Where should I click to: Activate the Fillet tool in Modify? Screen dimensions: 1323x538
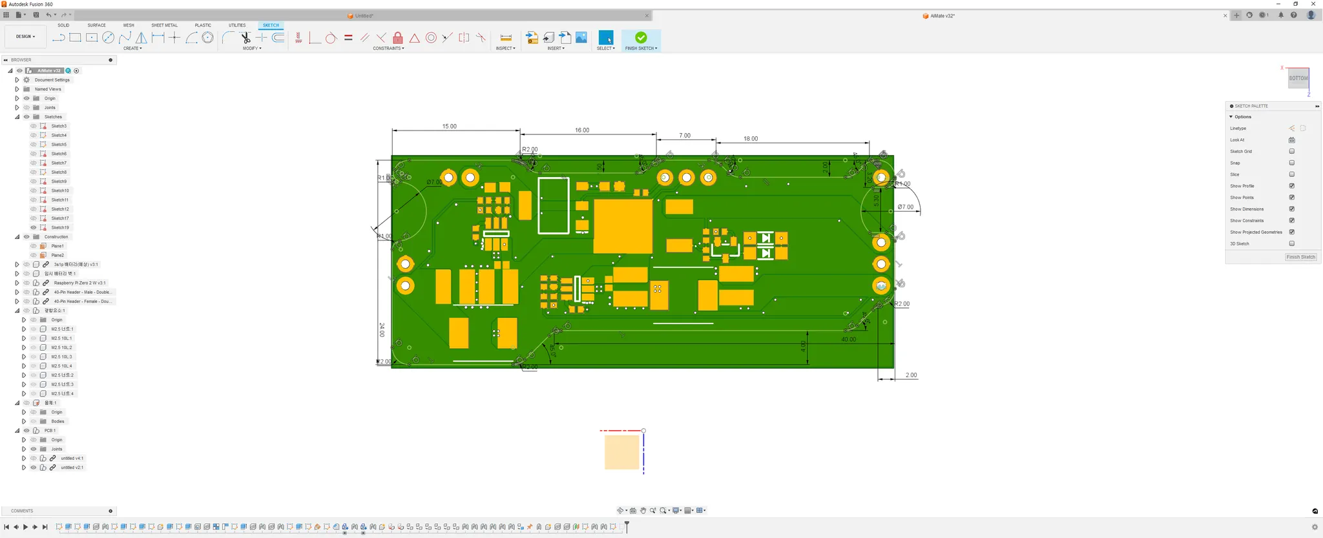point(227,38)
